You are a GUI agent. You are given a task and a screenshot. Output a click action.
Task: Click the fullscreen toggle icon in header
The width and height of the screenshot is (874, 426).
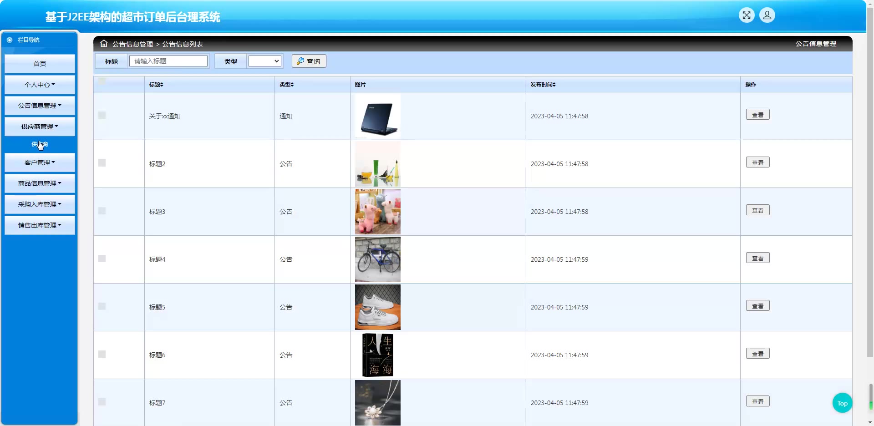coord(747,15)
